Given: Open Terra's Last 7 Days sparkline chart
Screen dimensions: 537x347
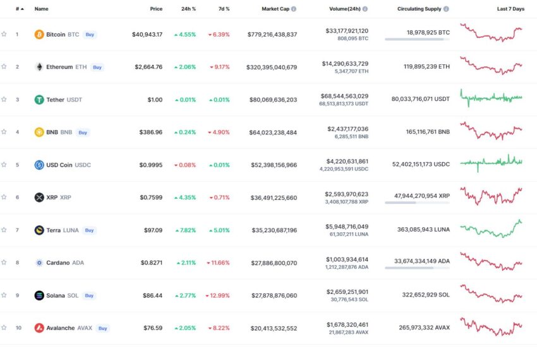Looking at the screenshot, I should pos(492,229).
